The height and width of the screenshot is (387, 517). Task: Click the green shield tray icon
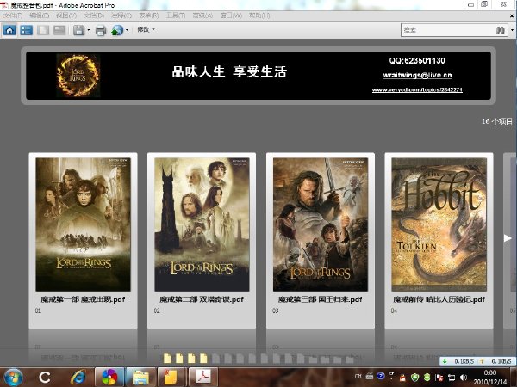tap(414, 378)
